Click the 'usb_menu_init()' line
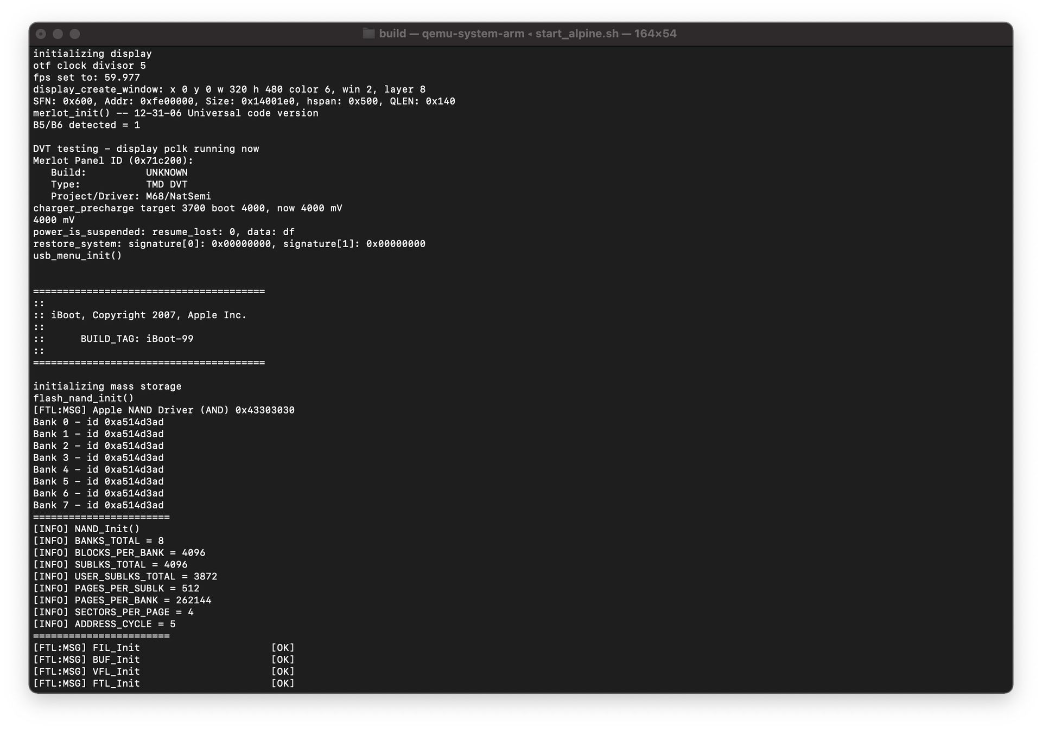This screenshot has height=729, width=1042. coord(78,256)
